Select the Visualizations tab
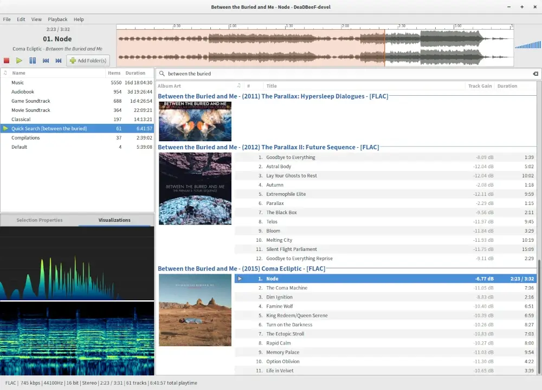The image size is (542, 390). [x=114, y=220]
